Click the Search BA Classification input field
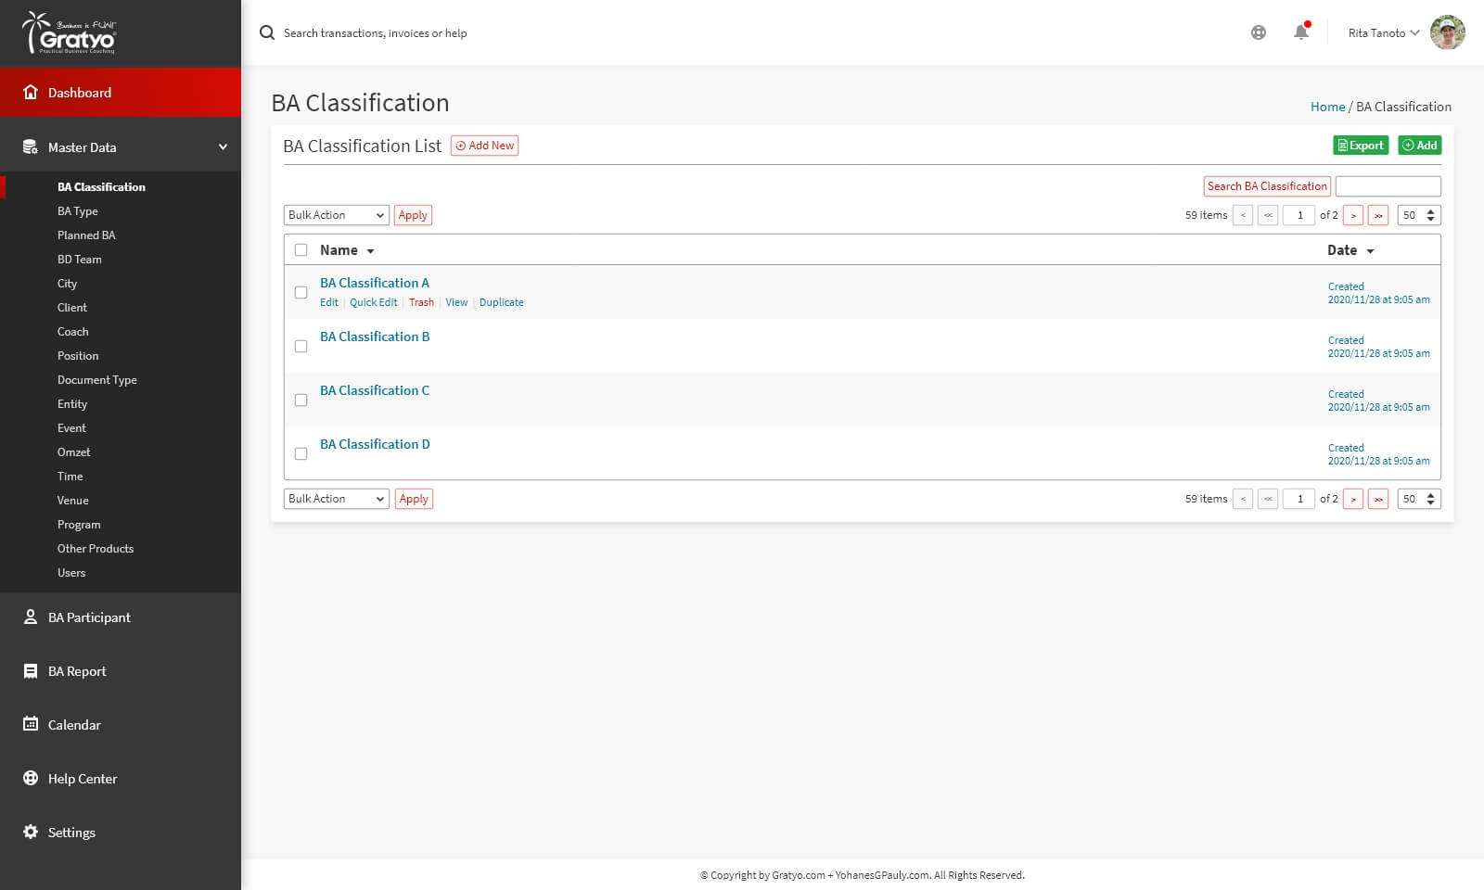 pos(1388,186)
